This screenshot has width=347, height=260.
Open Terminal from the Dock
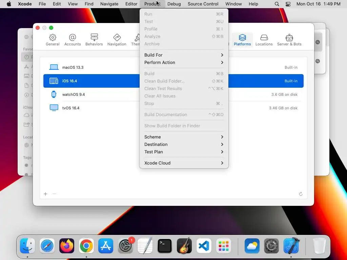coord(165,246)
